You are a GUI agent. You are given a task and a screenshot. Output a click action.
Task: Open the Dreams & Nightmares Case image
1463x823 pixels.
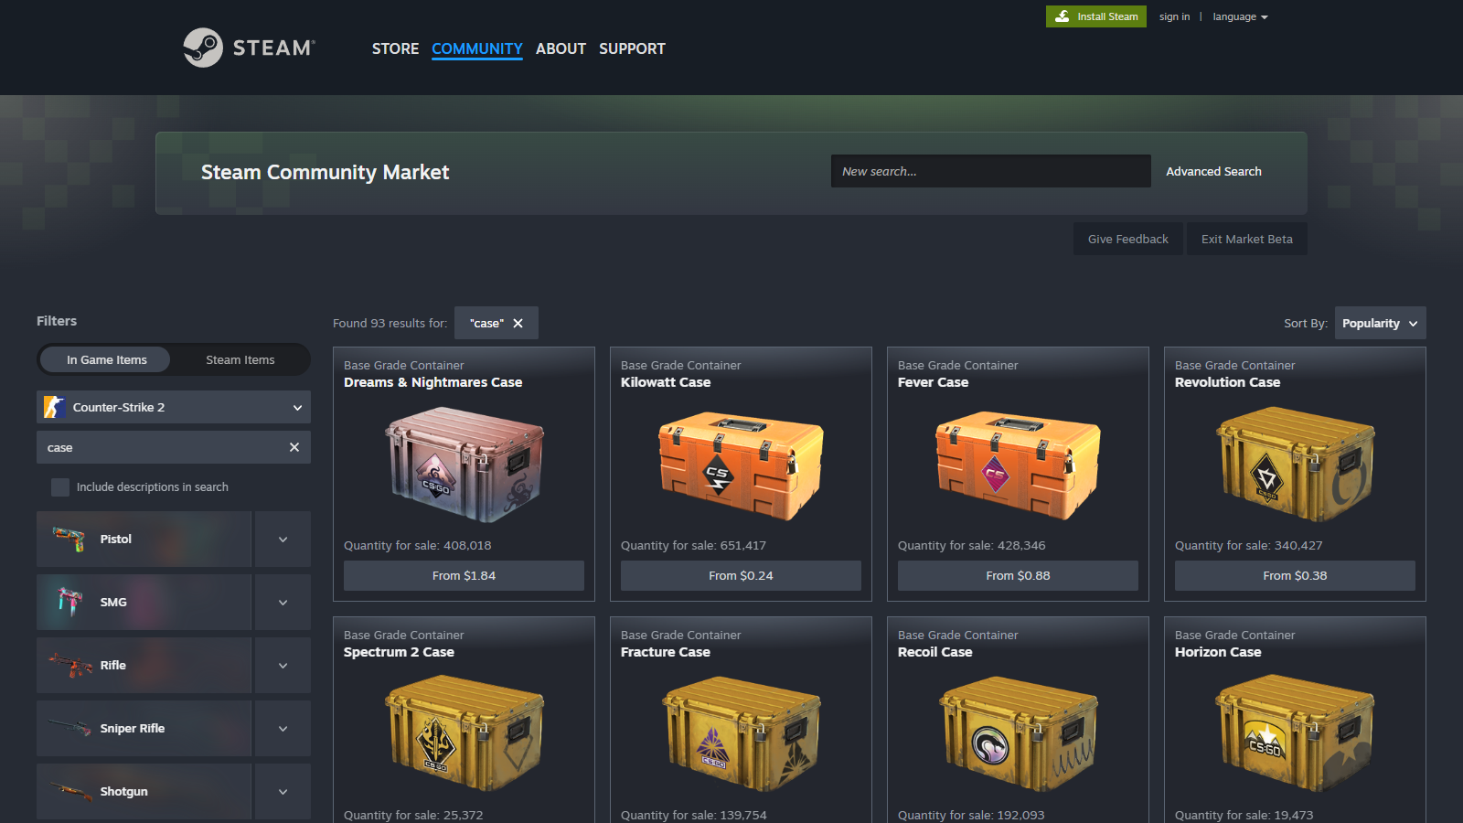point(465,464)
